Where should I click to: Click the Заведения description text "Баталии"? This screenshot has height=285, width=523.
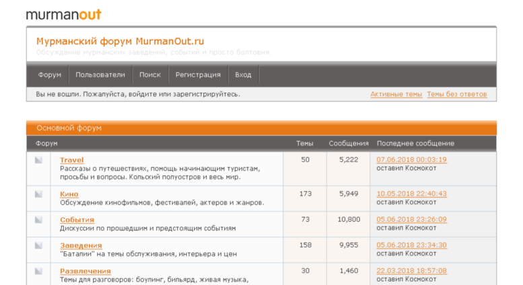[149, 254]
